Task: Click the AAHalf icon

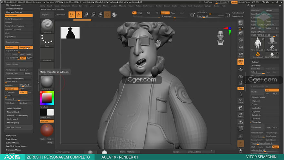Action: point(240,54)
